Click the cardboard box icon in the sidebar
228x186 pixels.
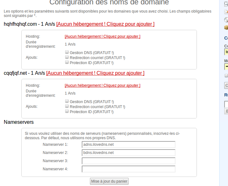click(226, 28)
